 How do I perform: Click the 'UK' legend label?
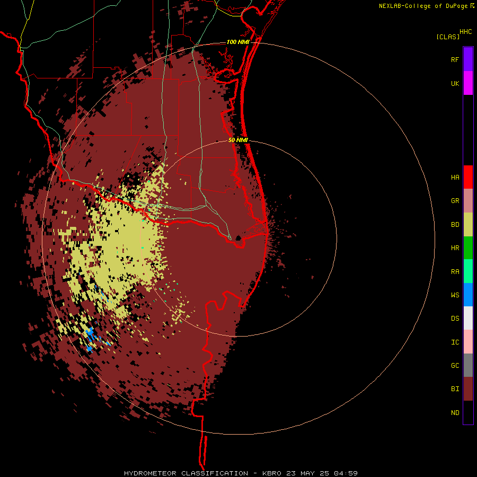pyautogui.click(x=455, y=83)
